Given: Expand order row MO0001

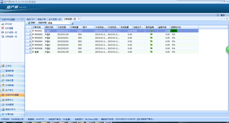Looking at the screenshot, I should (x=33, y=31).
